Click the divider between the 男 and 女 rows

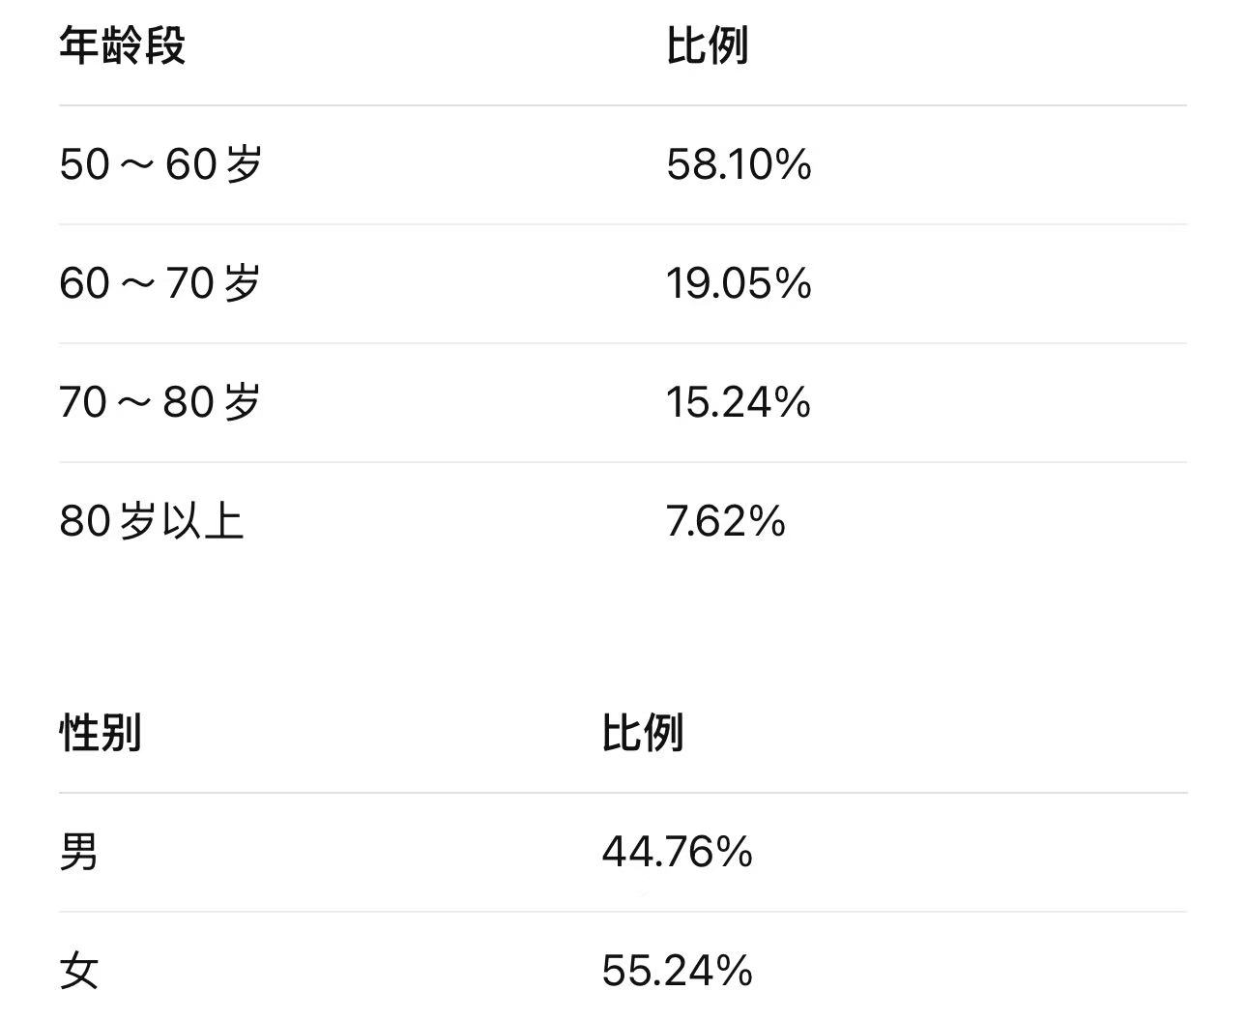pyautogui.click(x=623, y=912)
